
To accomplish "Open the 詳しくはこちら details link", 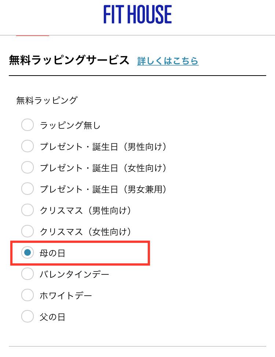I will coord(168,61).
